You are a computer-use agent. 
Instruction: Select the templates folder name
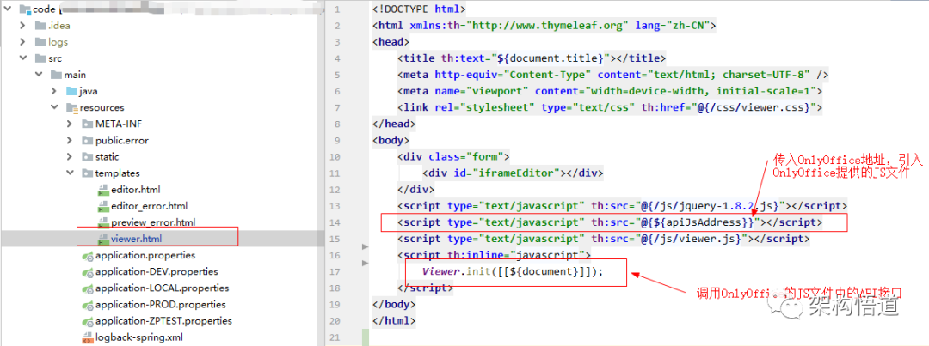point(117,173)
